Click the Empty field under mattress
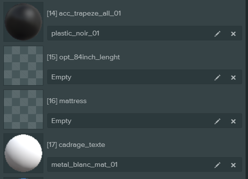 (x=145, y=121)
